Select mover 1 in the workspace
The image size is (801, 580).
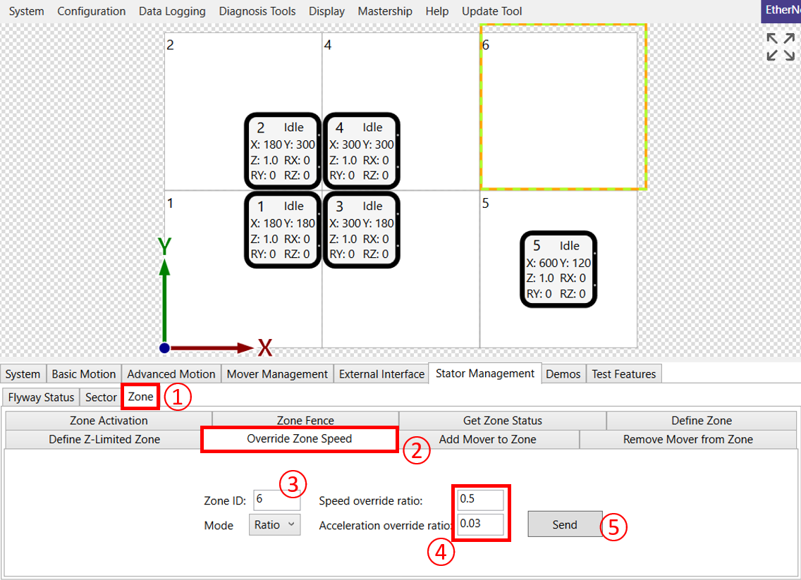283,230
